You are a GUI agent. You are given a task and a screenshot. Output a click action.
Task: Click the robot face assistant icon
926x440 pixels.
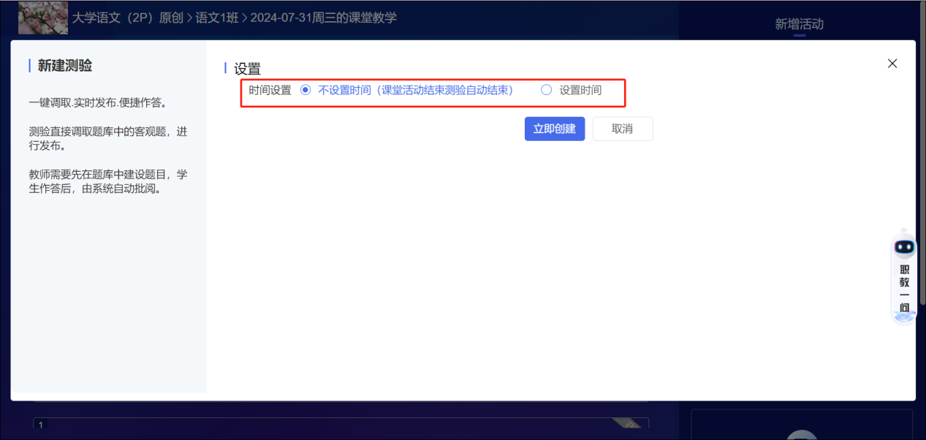(904, 247)
